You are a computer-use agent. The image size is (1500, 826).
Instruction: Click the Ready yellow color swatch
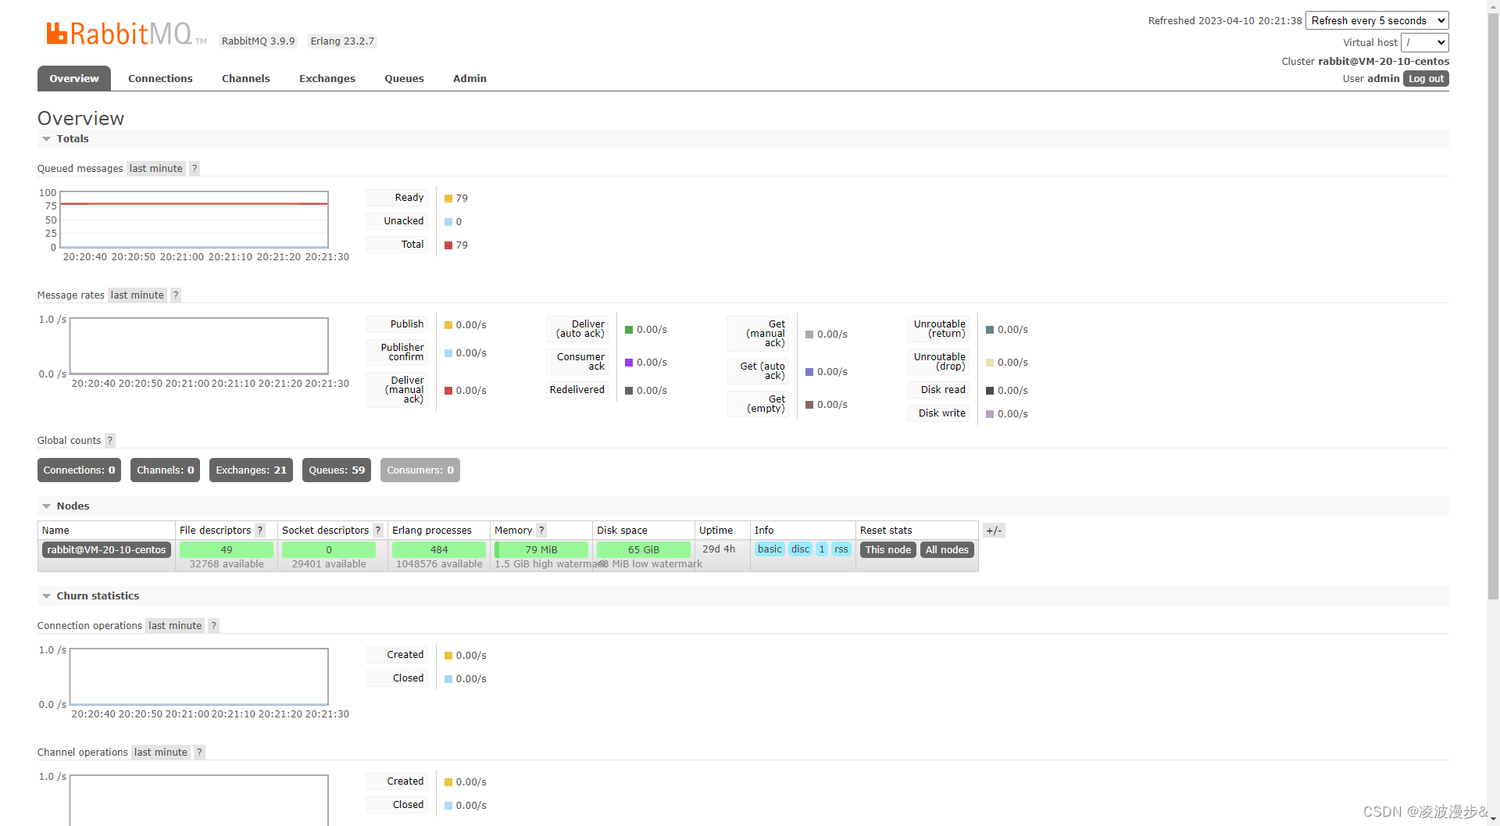448,198
